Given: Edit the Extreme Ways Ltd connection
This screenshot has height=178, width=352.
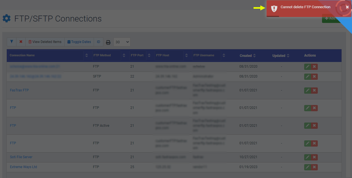Looking at the screenshot, I should pos(307,167).
